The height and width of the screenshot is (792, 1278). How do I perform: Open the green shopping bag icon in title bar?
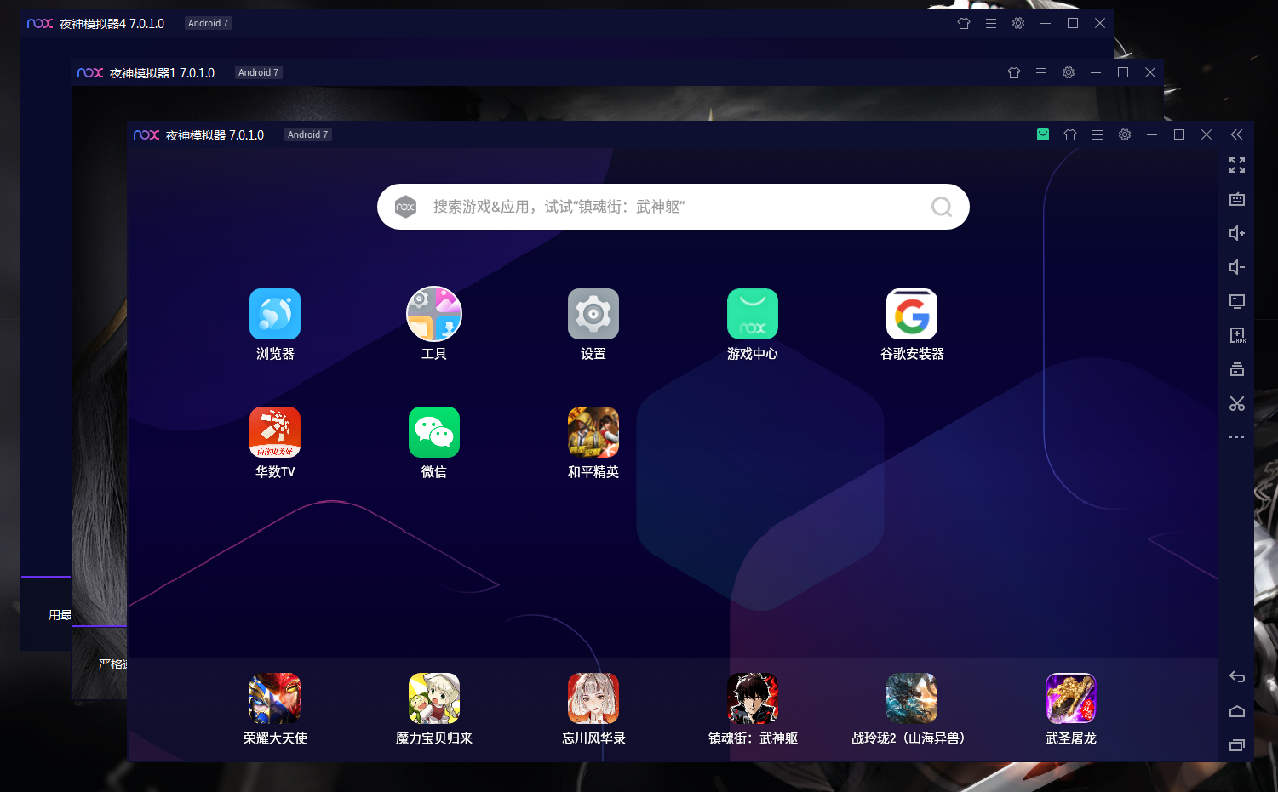pos(1043,134)
